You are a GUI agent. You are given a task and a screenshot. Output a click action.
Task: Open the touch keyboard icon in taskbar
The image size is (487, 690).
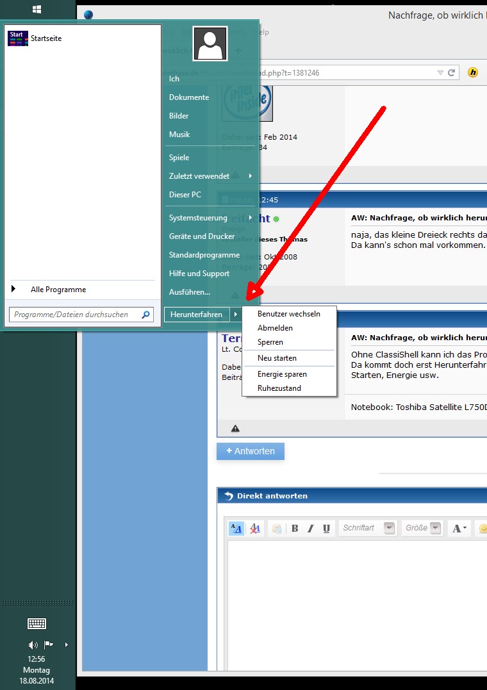(37, 623)
